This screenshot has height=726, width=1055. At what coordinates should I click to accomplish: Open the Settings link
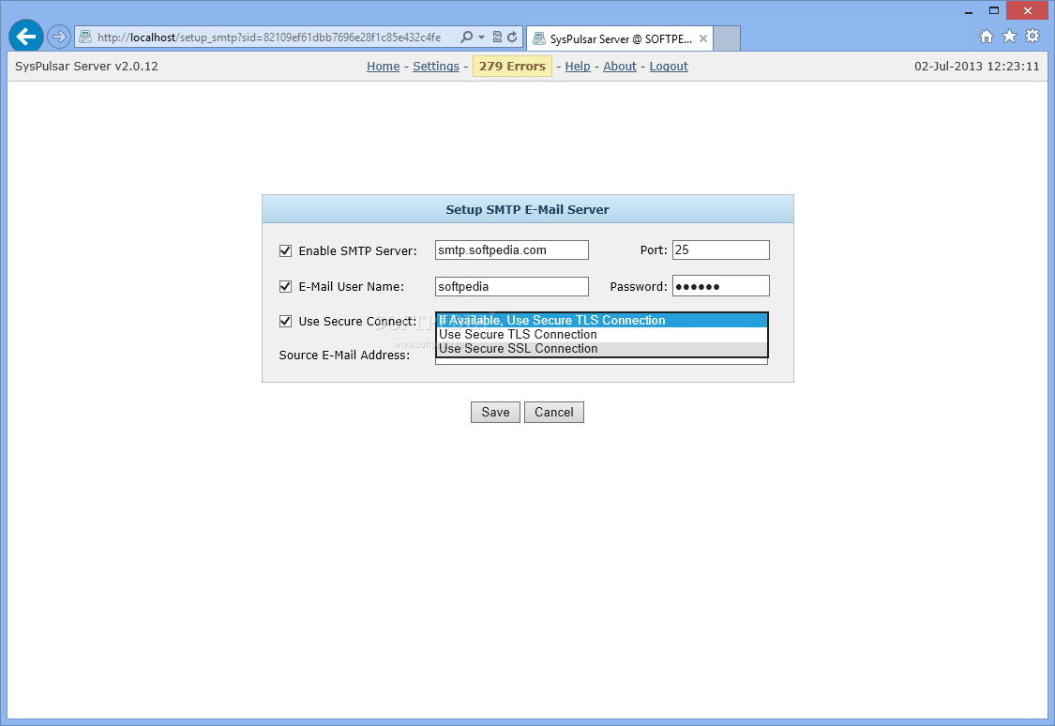[x=436, y=66]
